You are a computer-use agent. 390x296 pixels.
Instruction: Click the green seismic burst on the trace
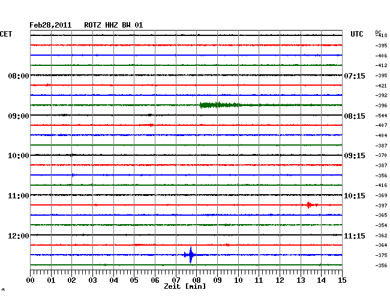click(x=220, y=105)
